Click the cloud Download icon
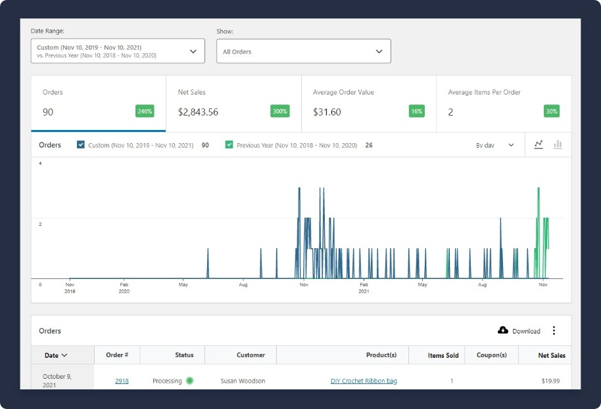This screenshot has width=601, height=409. click(503, 330)
